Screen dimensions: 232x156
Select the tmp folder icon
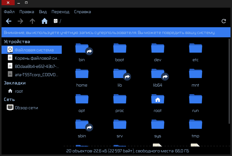pos(195,124)
